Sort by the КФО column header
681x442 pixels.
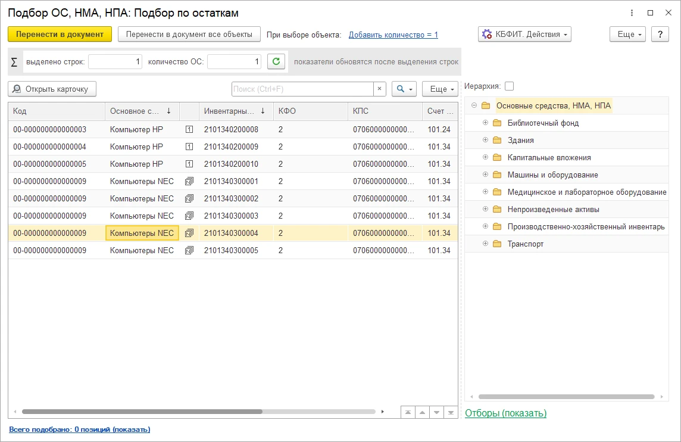coord(311,111)
